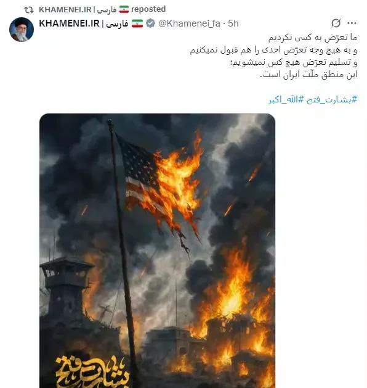Click the Iran flag emoji beside the author name

click(x=137, y=23)
